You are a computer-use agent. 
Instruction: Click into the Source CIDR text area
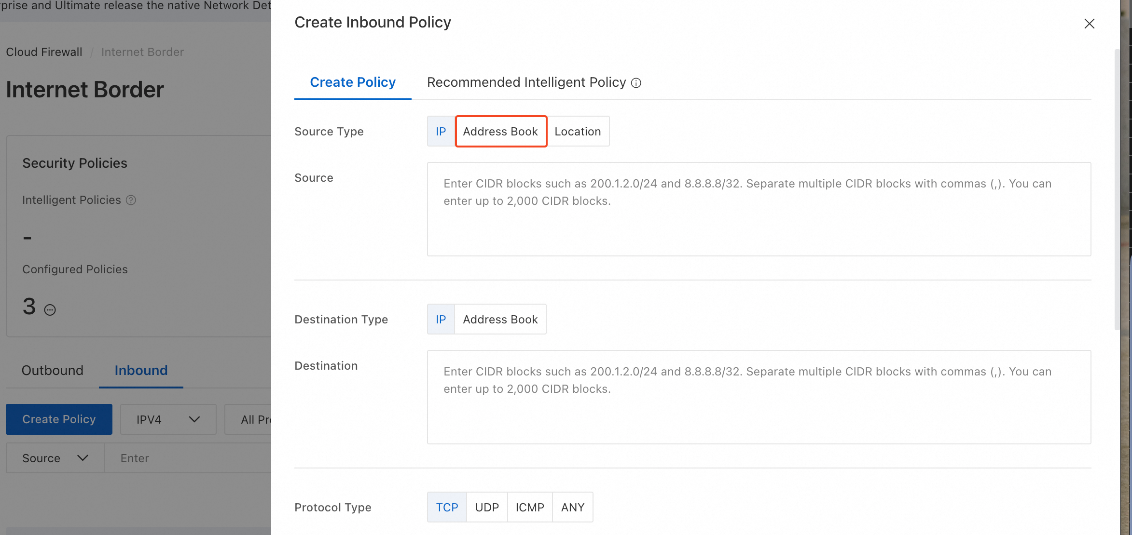pos(759,209)
